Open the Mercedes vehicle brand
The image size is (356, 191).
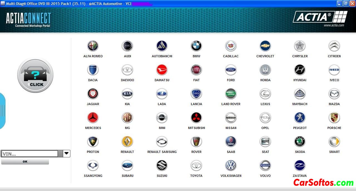pos(93,118)
